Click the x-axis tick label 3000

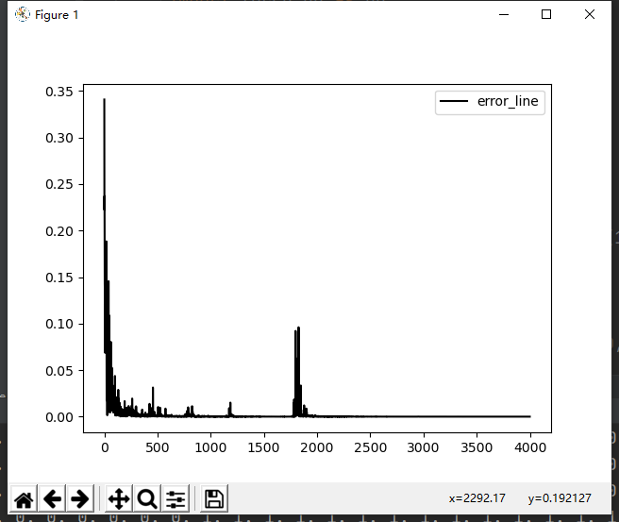click(423, 447)
